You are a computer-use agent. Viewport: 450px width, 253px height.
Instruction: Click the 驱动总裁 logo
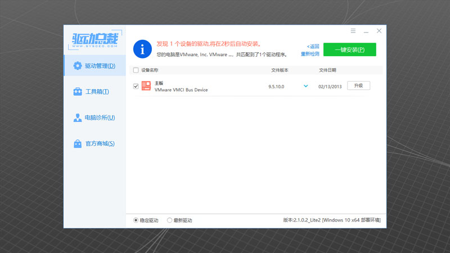pyautogui.click(x=95, y=39)
